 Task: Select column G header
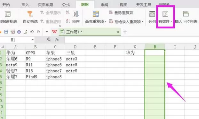[135, 47]
